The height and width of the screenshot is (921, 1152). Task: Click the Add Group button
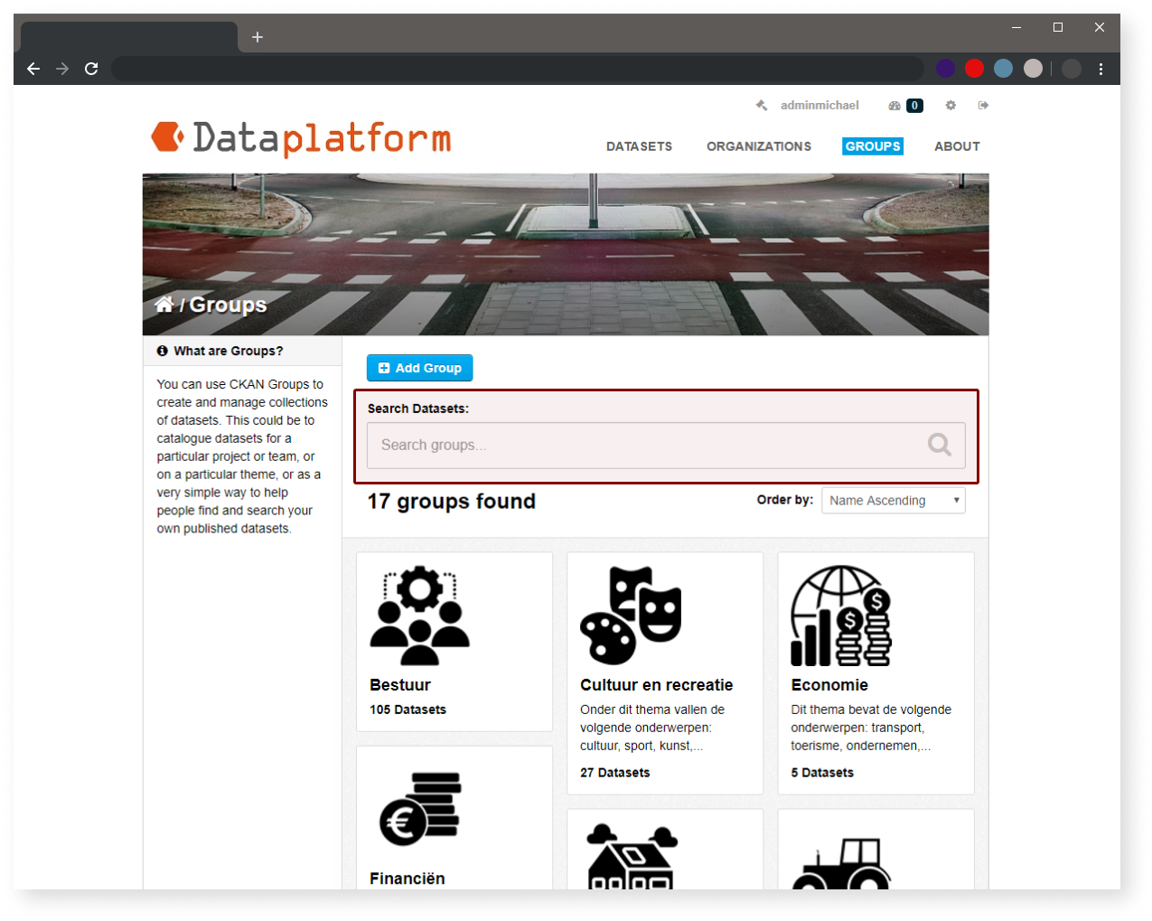pyautogui.click(x=419, y=368)
